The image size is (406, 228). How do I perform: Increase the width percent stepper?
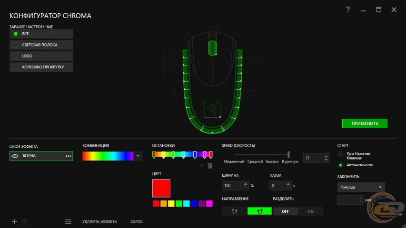(246, 184)
